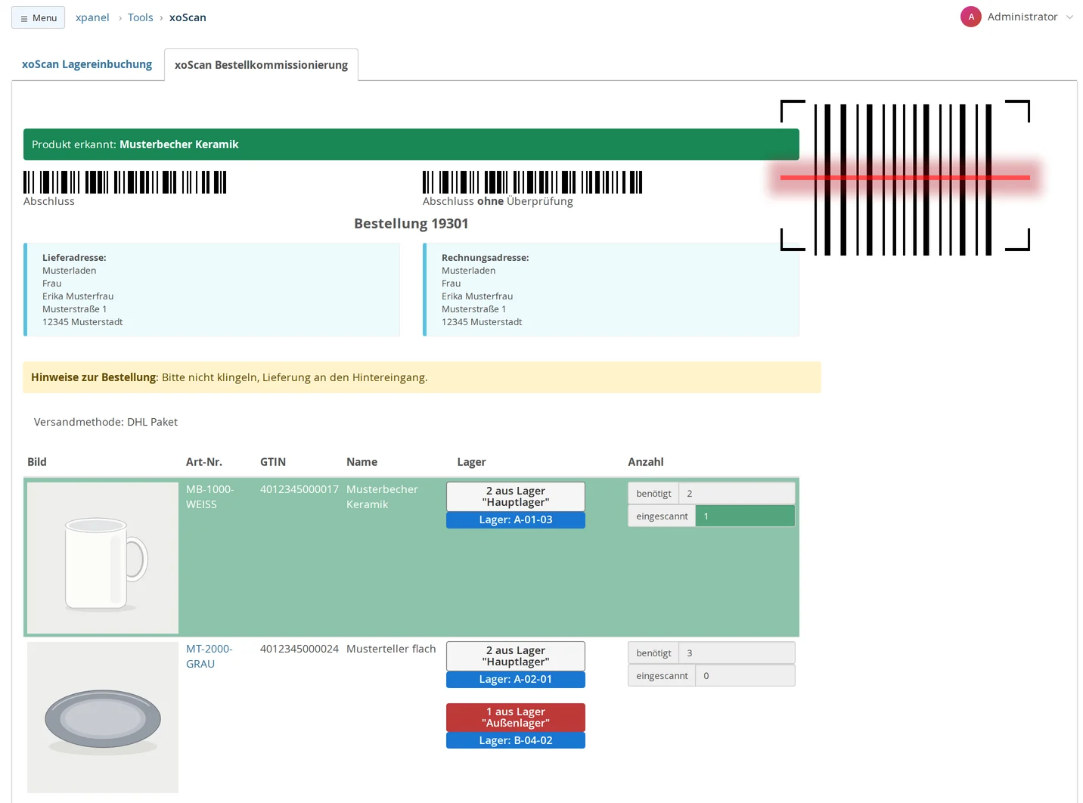Image resolution: width=1083 pixels, height=803 pixels.
Task: Click benötigt field showing 3
Action: (737, 653)
